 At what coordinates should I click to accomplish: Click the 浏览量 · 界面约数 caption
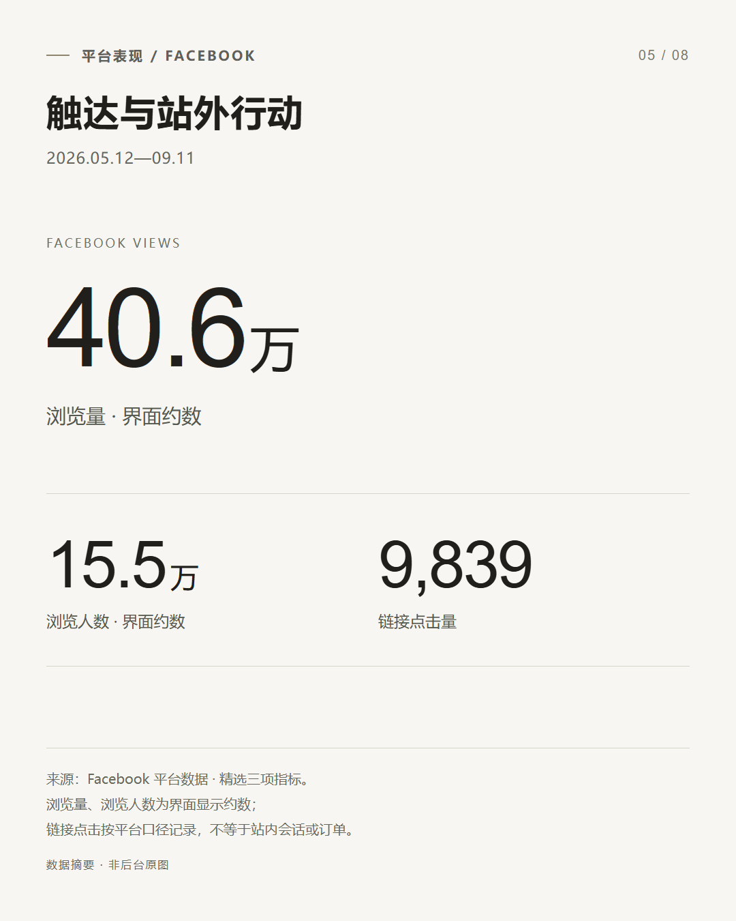124,416
